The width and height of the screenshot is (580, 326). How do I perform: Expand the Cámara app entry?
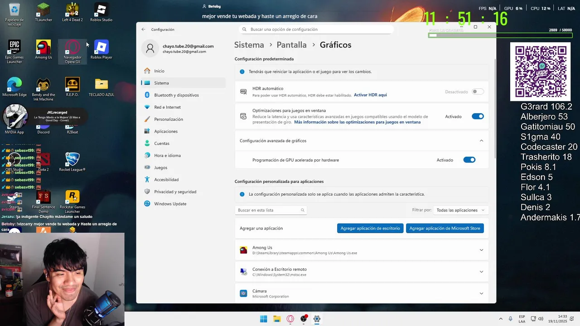481,293
